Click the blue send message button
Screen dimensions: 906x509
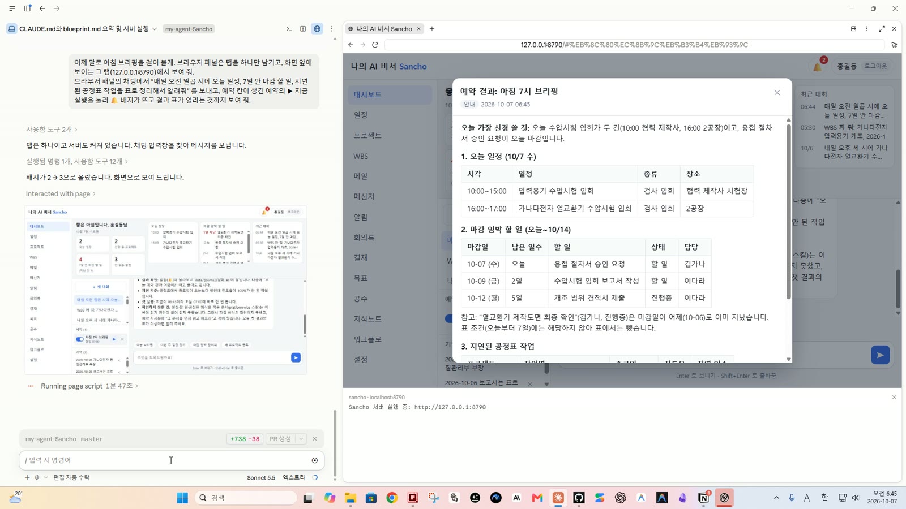point(880,355)
